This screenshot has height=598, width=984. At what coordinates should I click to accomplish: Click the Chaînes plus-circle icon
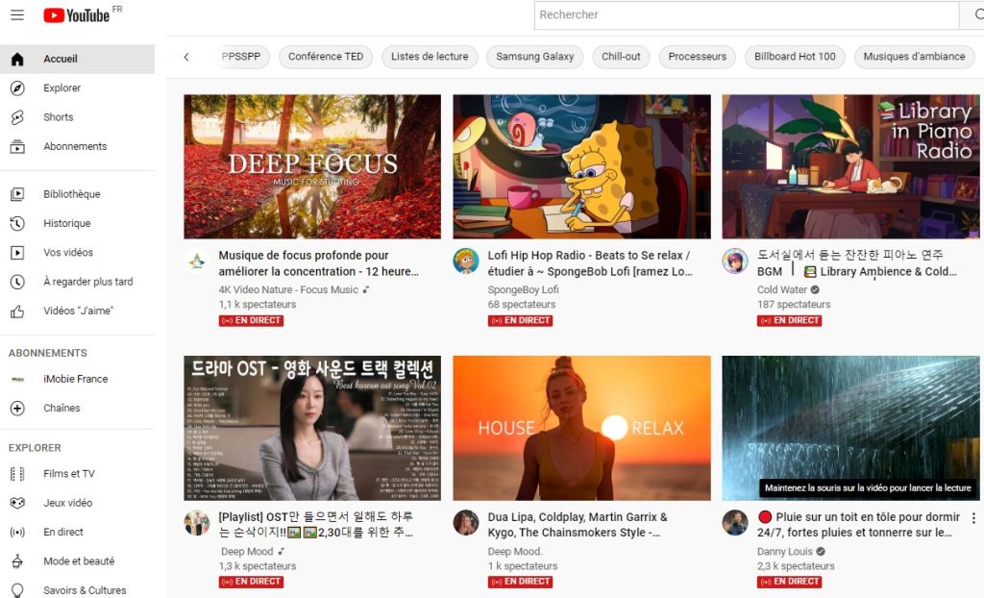pyautogui.click(x=17, y=409)
